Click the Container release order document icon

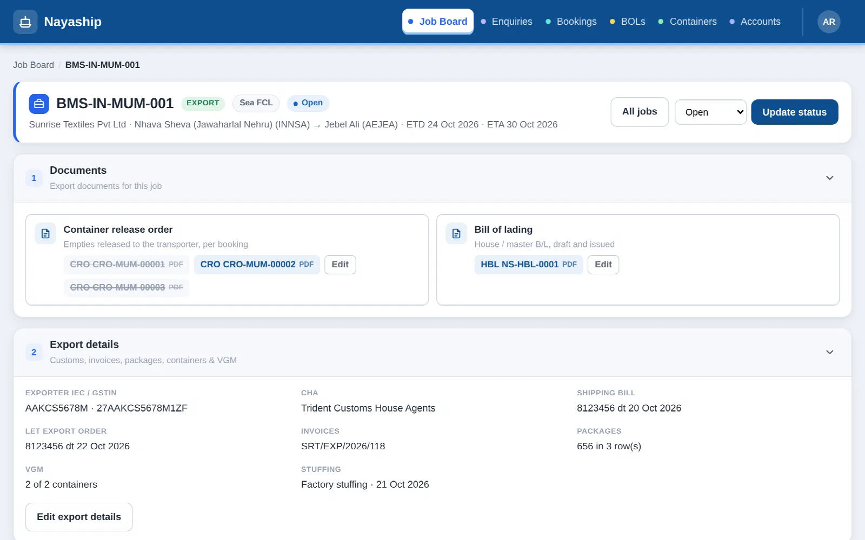(45, 234)
